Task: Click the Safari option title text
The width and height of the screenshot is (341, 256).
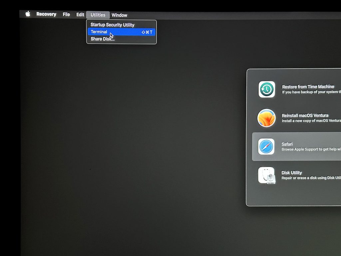Action: tap(287, 144)
